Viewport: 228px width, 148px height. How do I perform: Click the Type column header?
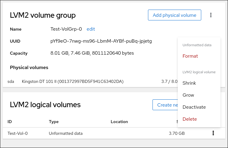pos(54,122)
